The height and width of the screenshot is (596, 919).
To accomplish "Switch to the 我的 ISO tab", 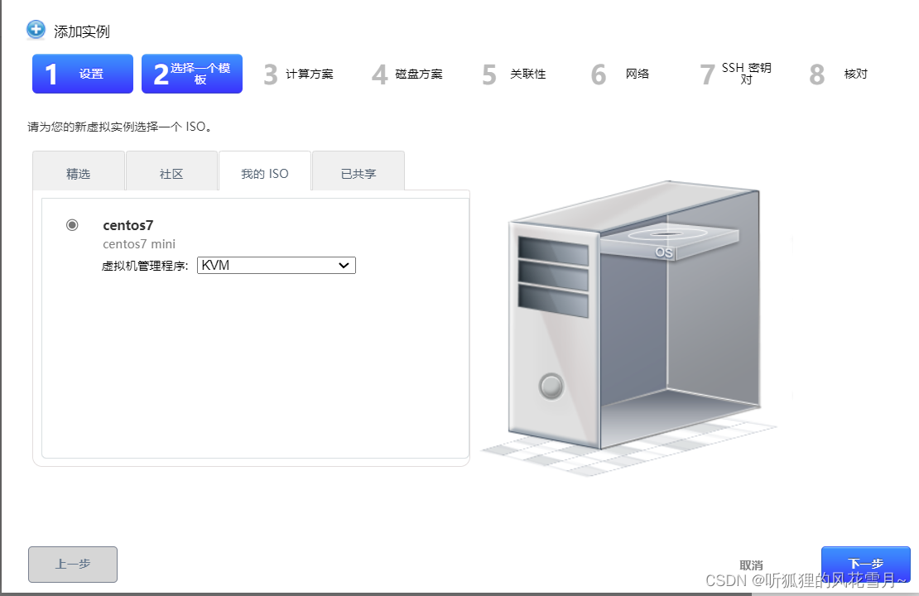I will point(264,171).
